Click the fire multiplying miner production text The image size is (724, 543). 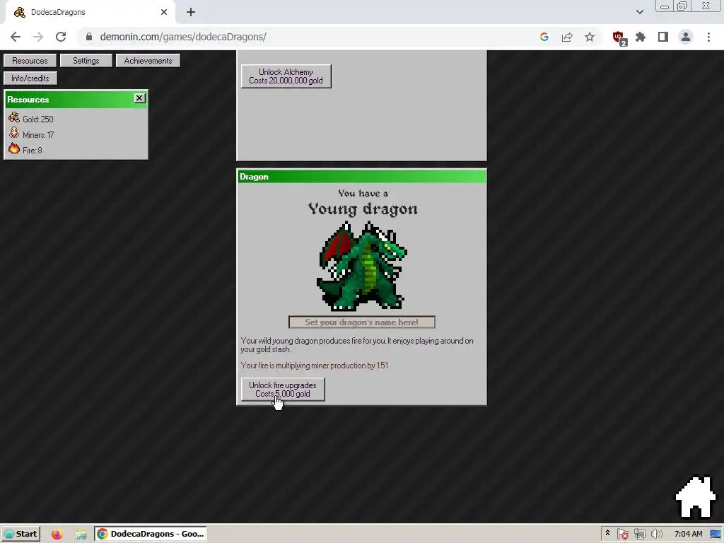tap(315, 366)
